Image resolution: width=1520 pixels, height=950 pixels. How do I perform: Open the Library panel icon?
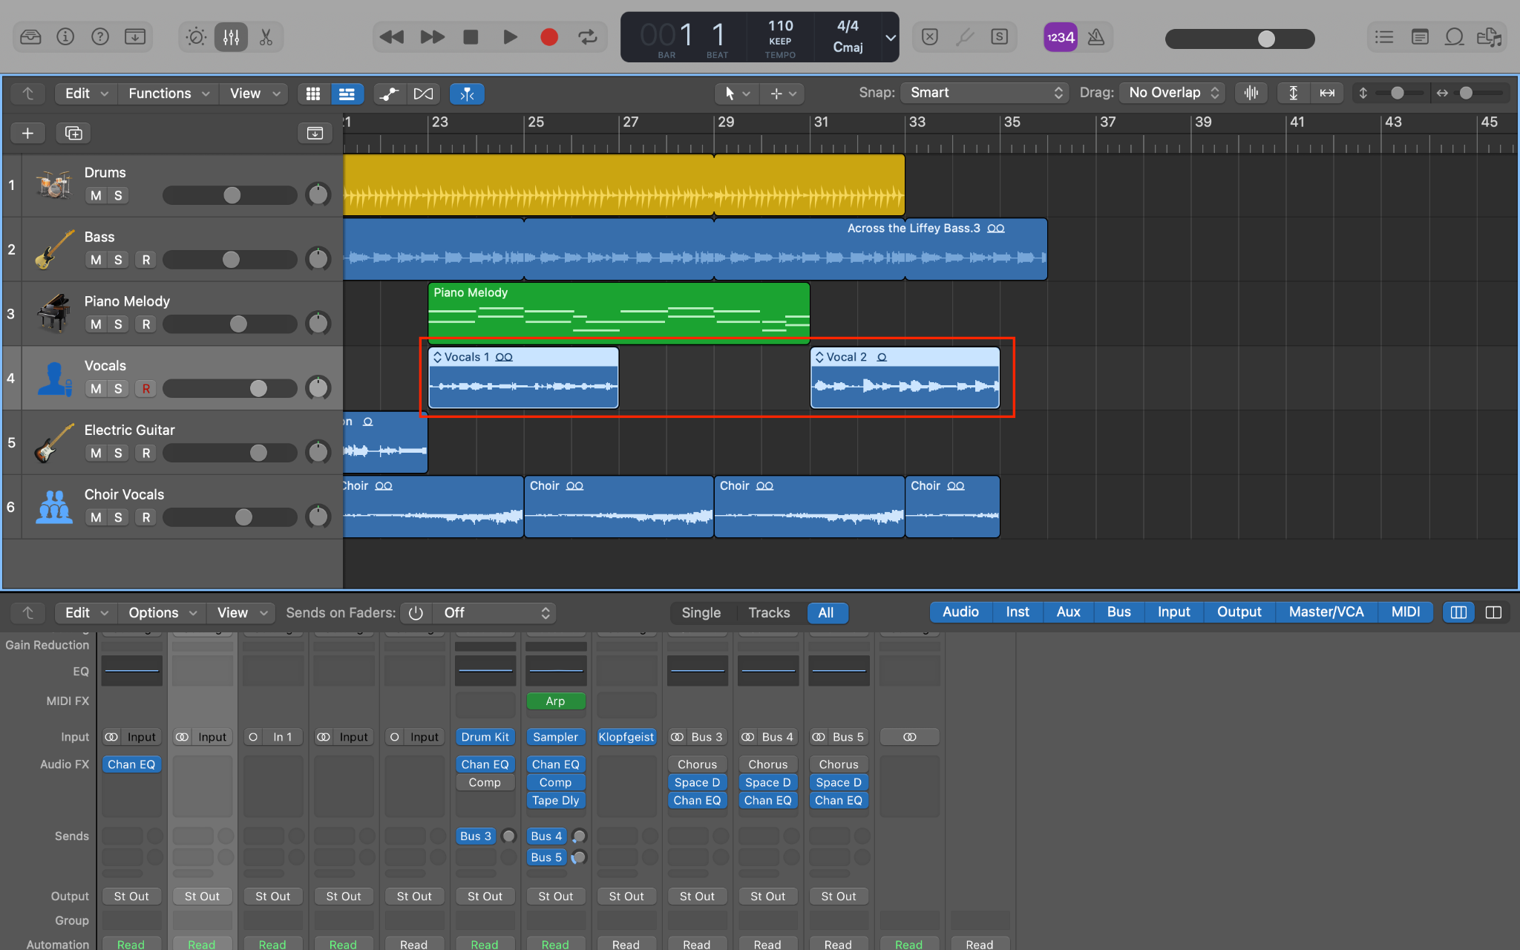pyautogui.click(x=30, y=36)
